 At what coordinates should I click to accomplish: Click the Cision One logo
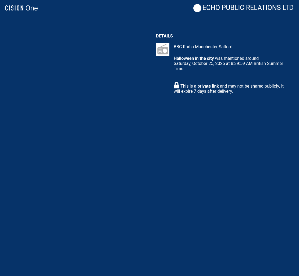(22, 8)
